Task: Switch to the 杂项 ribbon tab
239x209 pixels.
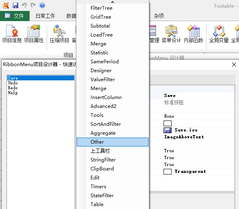Action: (159, 16)
